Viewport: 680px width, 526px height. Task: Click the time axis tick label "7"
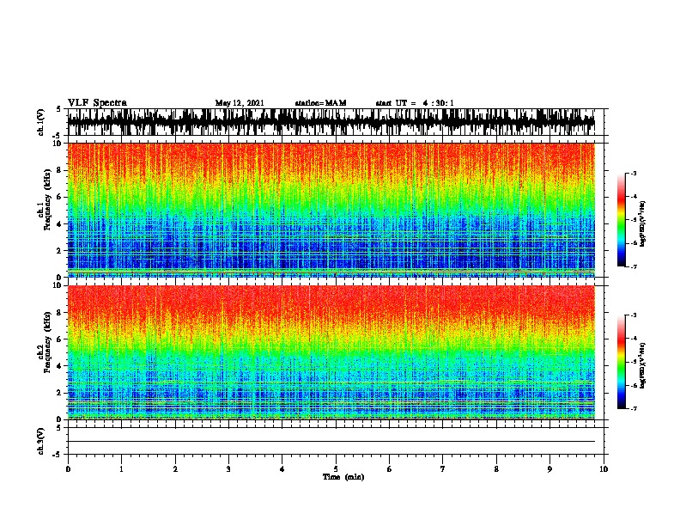click(x=443, y=469)
